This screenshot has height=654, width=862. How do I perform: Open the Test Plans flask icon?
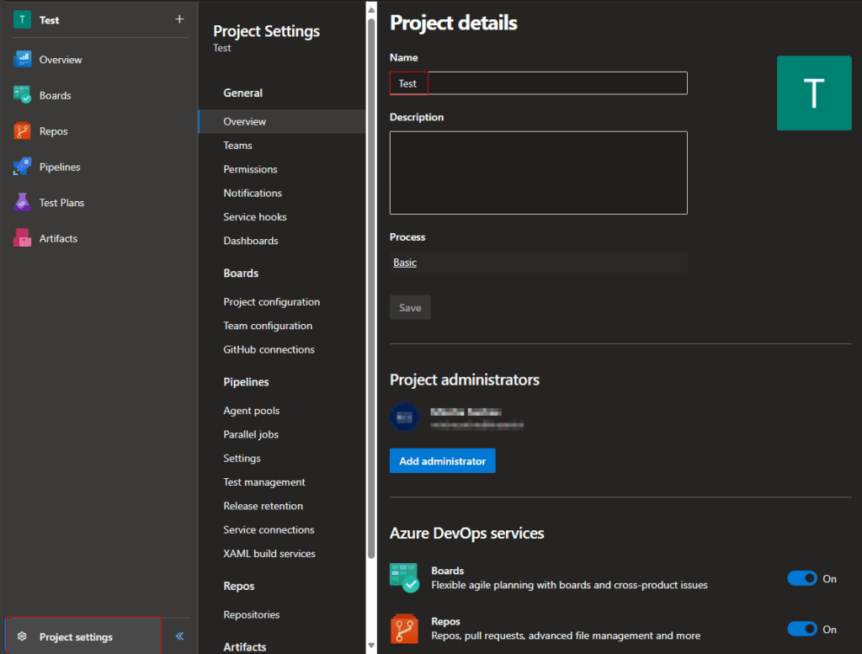23,203
